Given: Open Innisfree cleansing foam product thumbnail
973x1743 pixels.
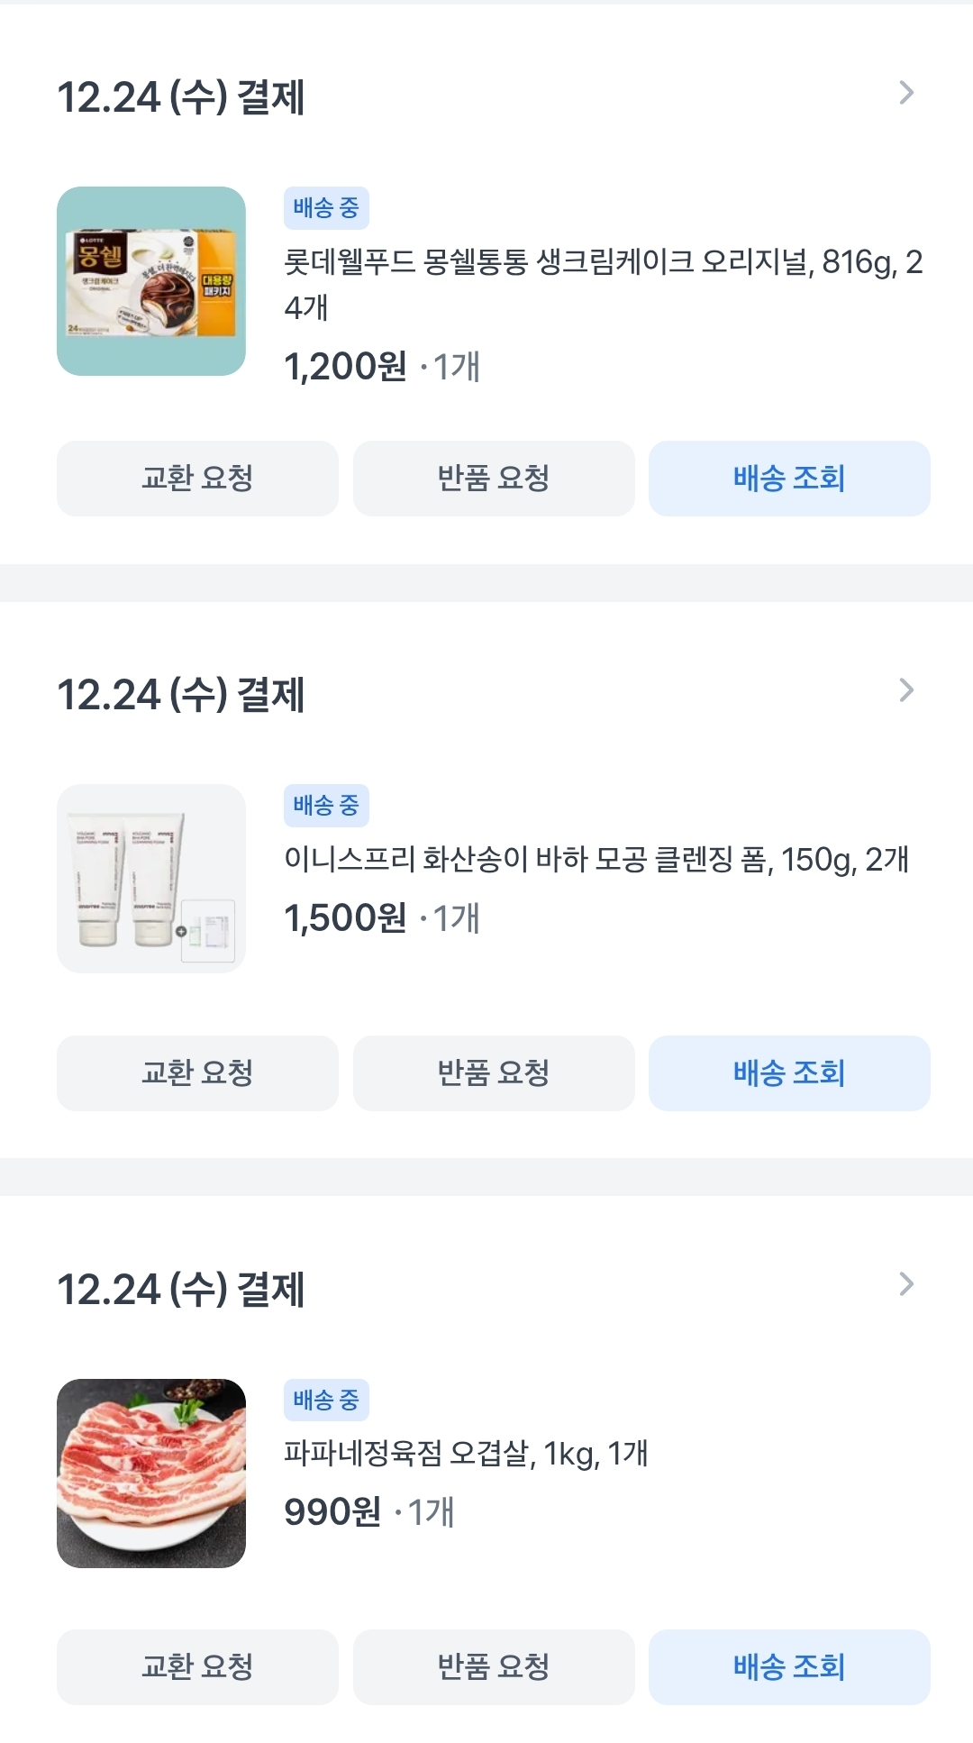Looking at the screenshot, I should (151, 879).
